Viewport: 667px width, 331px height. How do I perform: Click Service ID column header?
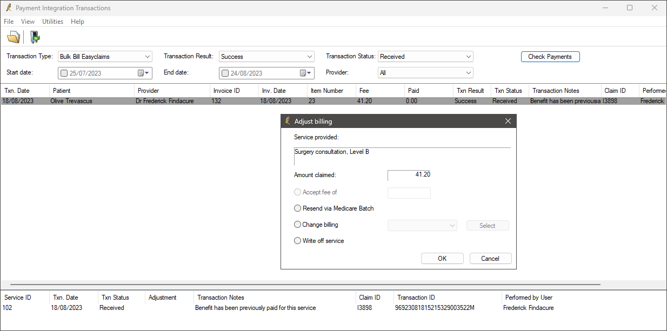tap(24, 298)
